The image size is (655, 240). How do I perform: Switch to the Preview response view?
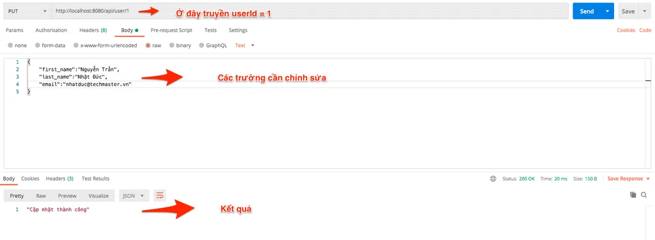pyautogui.click(x=67, y=195)
